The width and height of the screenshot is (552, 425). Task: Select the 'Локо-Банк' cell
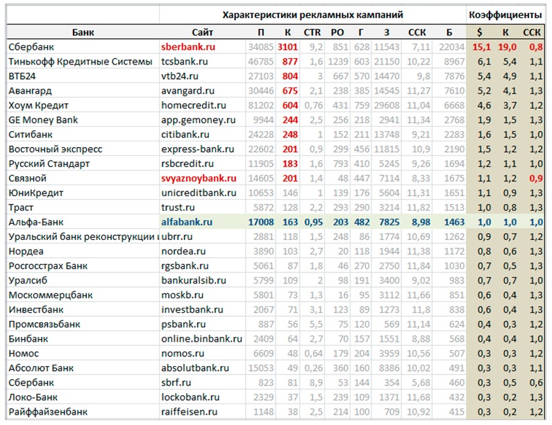pos(83,397)
